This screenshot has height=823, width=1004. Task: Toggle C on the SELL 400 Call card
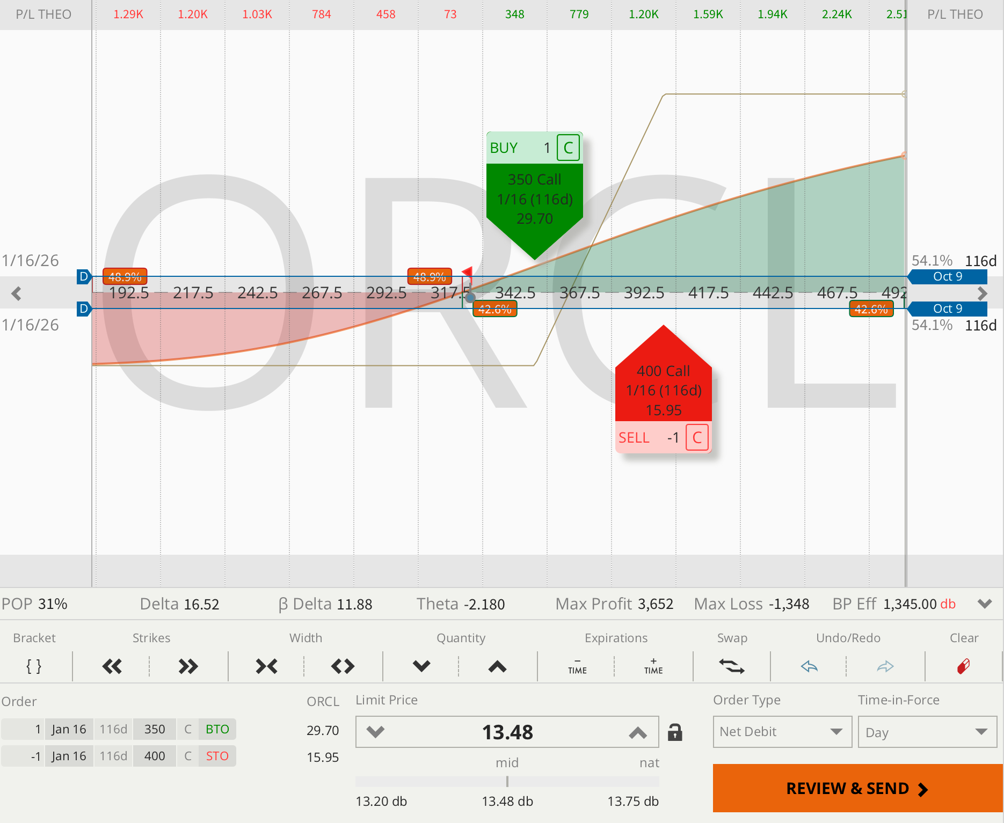(697, 438)
